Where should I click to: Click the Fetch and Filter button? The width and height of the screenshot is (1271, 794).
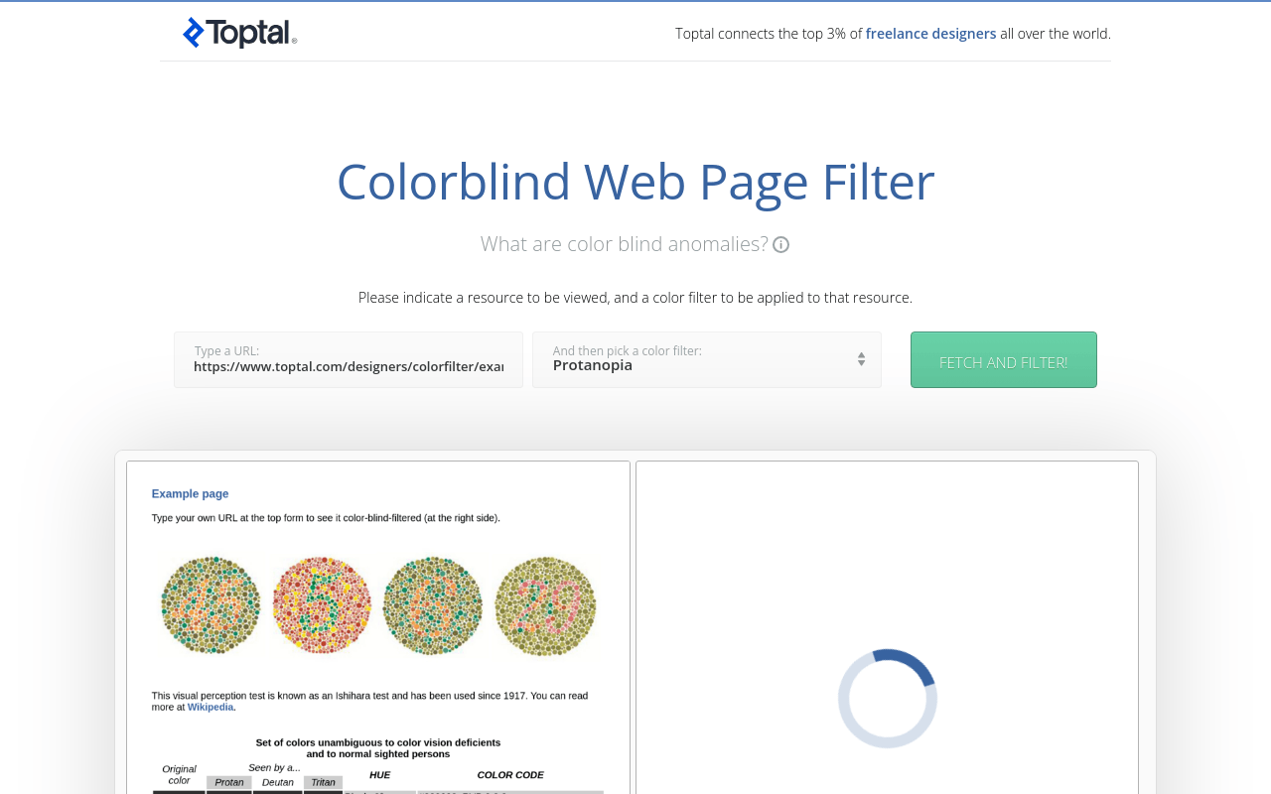point(1004,359)
